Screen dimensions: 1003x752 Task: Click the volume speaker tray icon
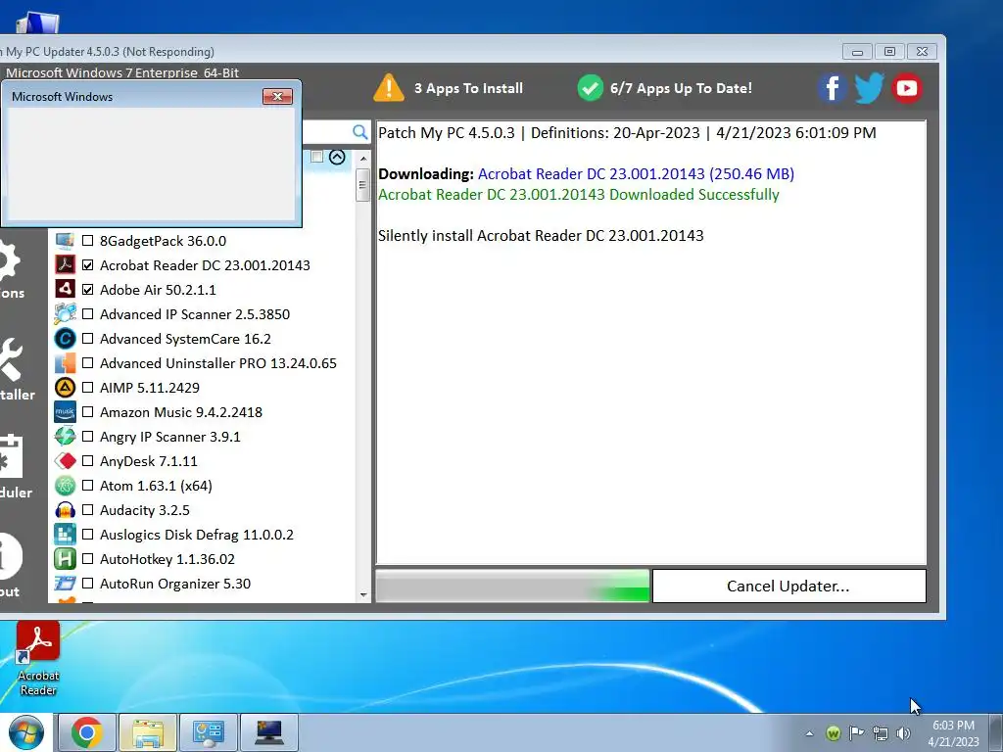pyautogui.click(x=903, y=733)
